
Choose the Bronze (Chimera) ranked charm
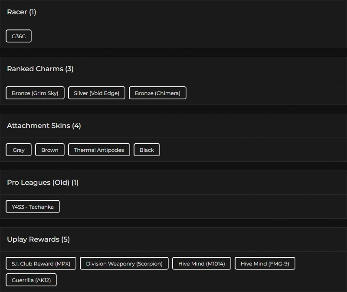pos(157,93)
